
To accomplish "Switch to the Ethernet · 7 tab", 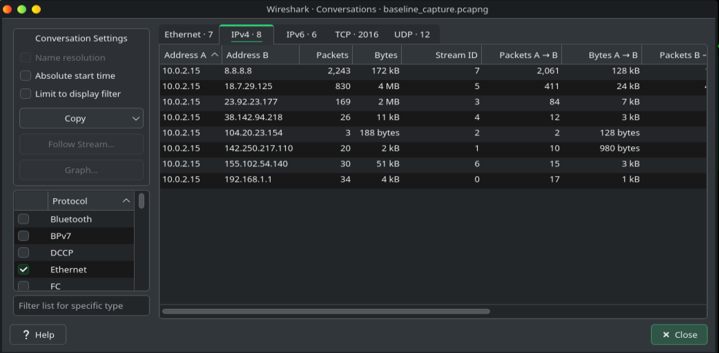I will pos(189,35).
